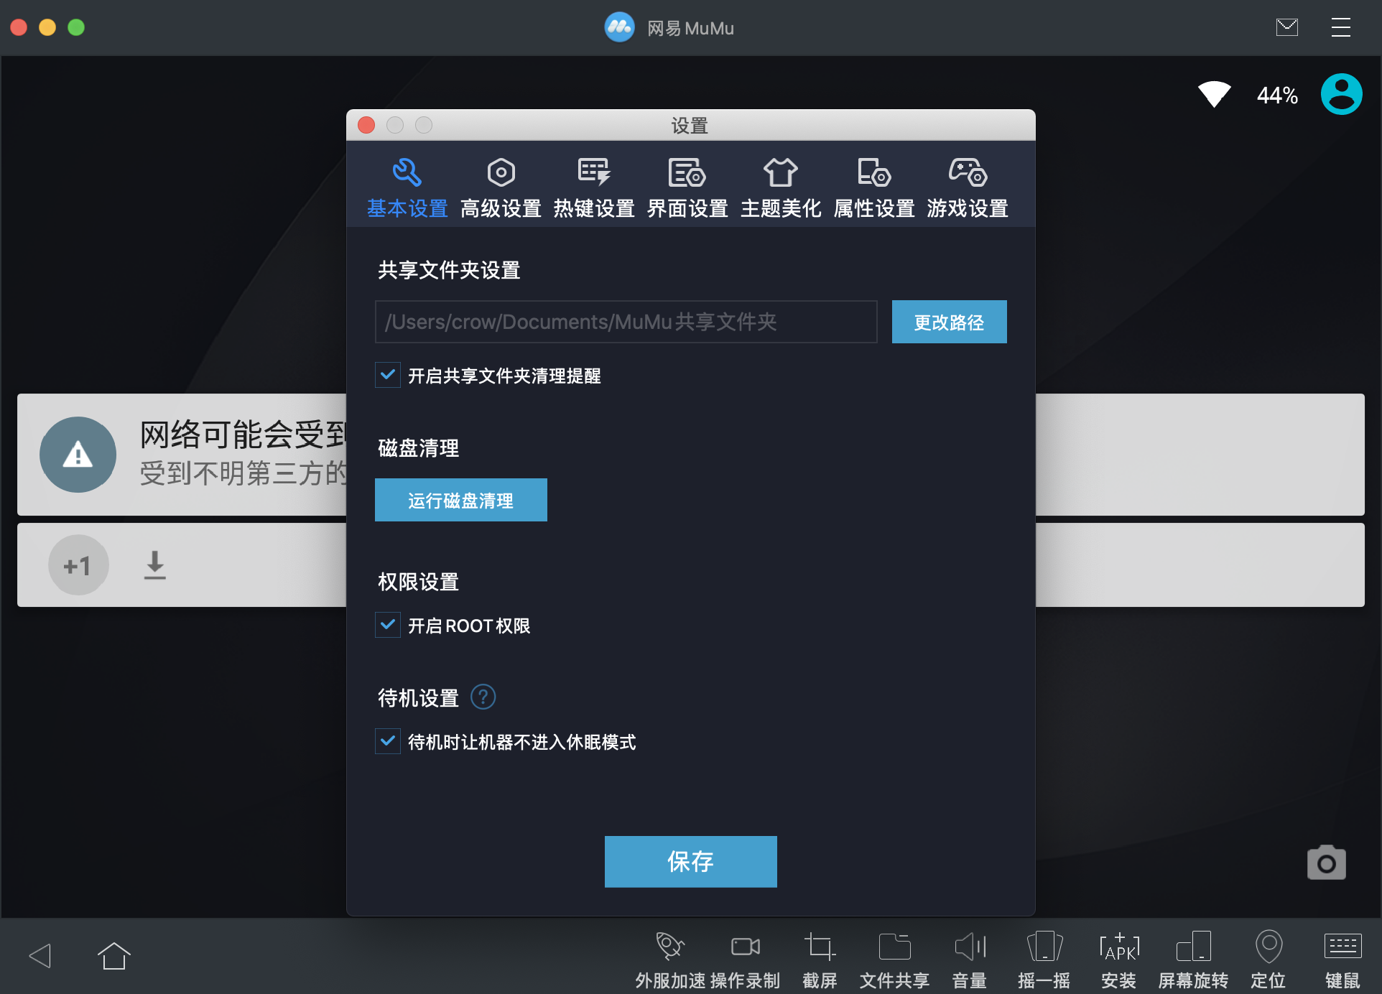1382x994 pixels.
Task: Go to 属性设置 tab
Action: click(x=874, y=188)
